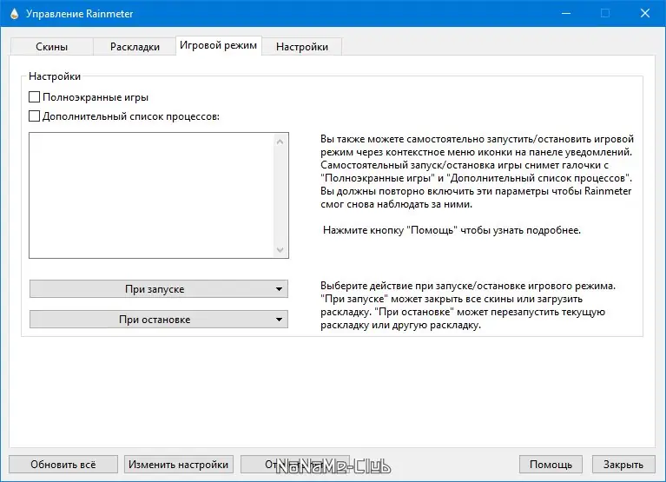Click the Изменить настройки button

click(178, 465)
